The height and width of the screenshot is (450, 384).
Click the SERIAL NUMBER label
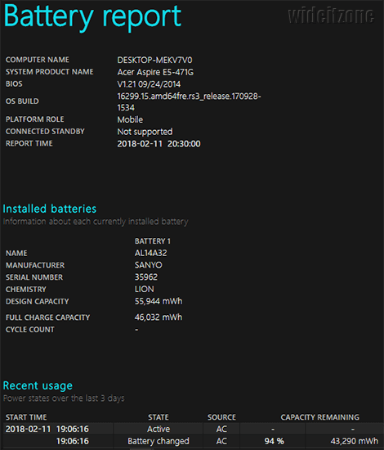(34, 277)
